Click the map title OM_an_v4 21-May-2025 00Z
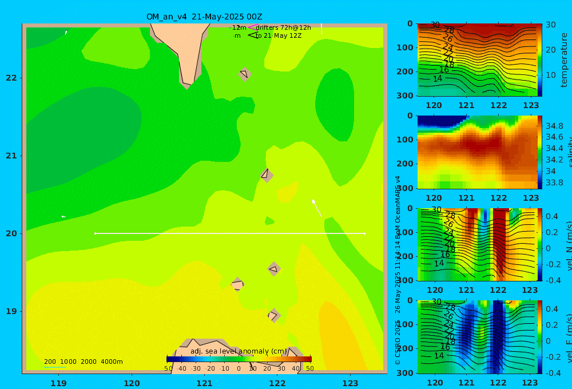Screen dimensions: 572x389 (204, 17)
